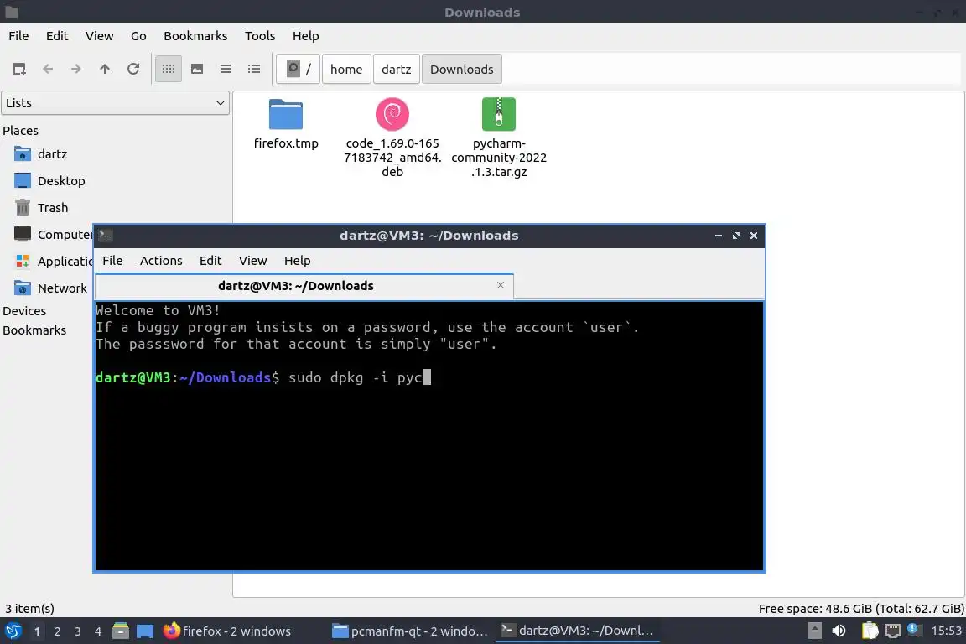Viewport: 966px width, 644px height.
Task: Click the root path button in breadcrumb
Action: tap(299, 69)
